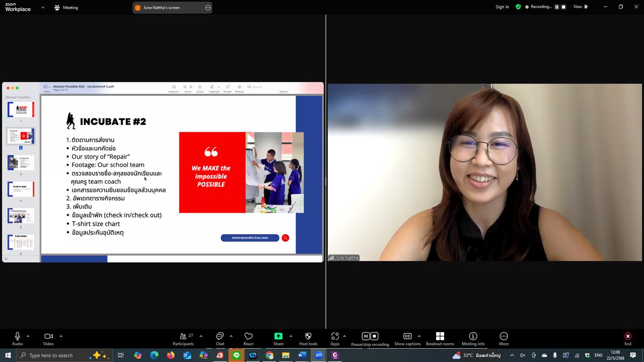Open the Chat panel
The height and width of the screenshot is (362, 644).
pos(220,339)
